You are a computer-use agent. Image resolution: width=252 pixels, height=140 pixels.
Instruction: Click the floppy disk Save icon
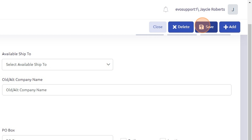201,27
